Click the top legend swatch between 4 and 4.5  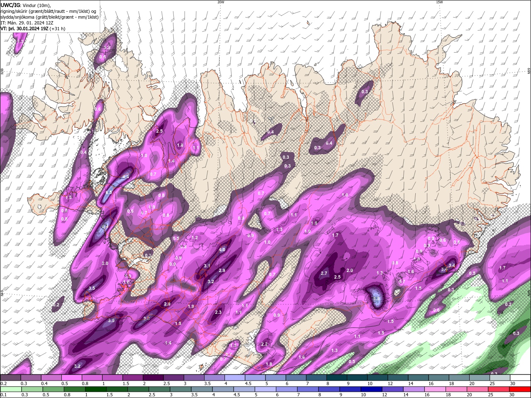click(235, 378)
